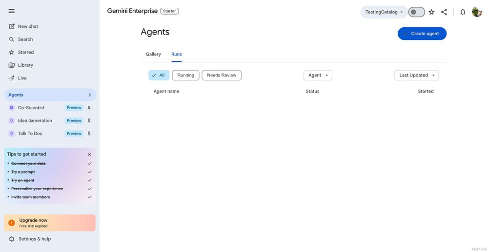Filter runs by Running
Screen dimensions: 488x252
click(x=185, y=75)
